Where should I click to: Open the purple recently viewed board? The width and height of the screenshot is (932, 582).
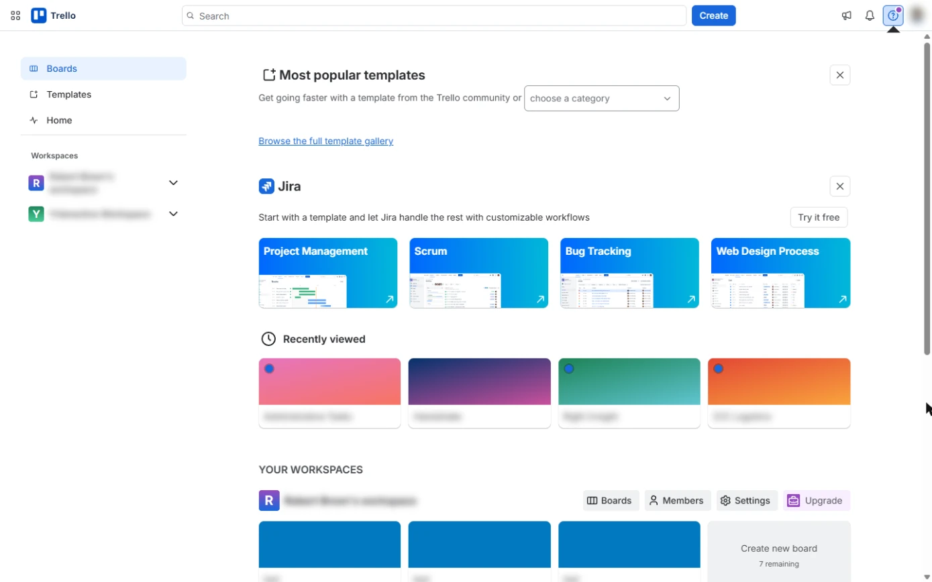coord(479,393)
